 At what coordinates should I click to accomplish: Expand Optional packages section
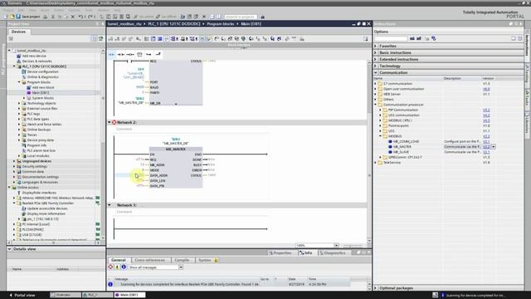(x=376, y=288)
